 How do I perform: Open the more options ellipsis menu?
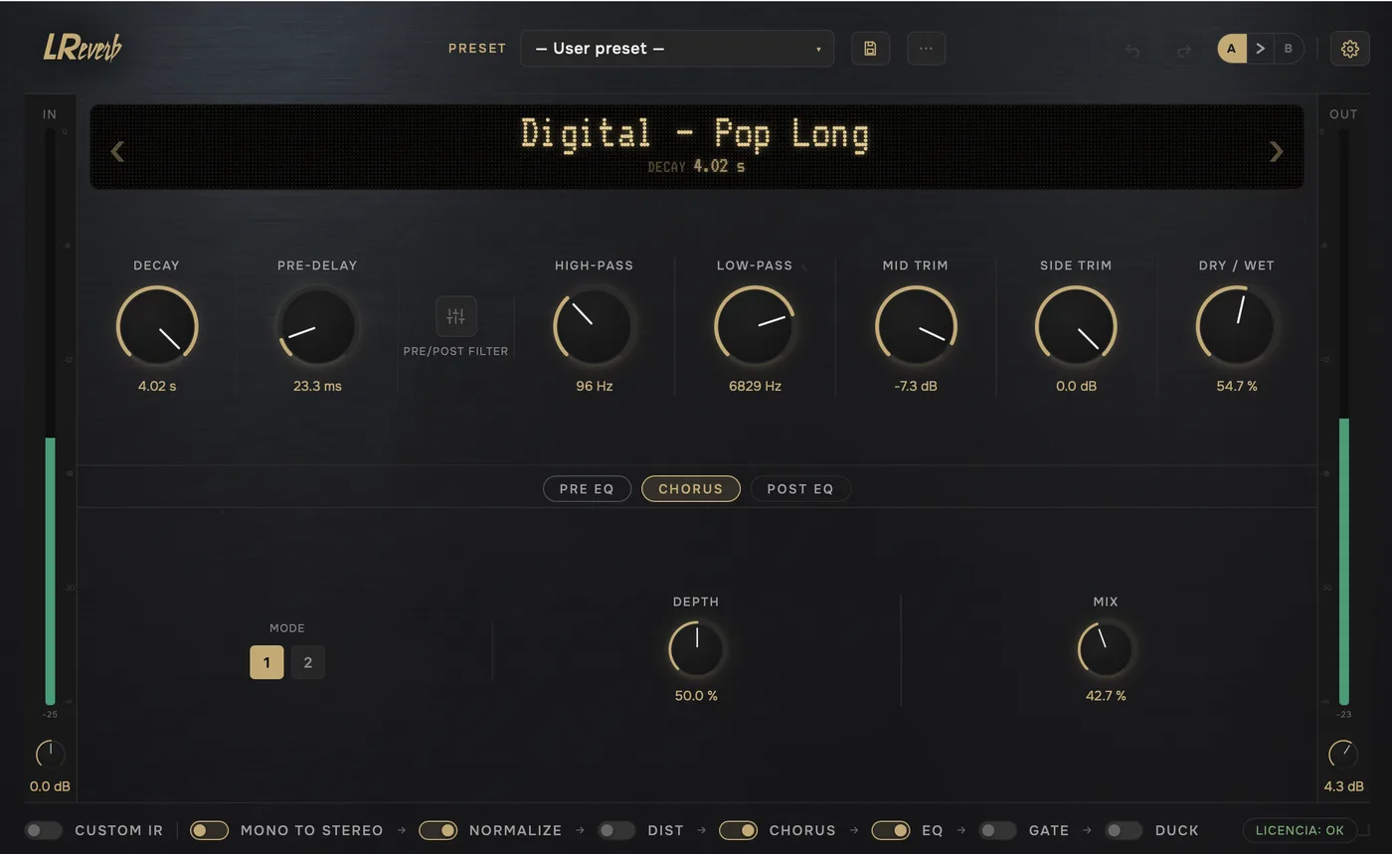pos(926,49)
